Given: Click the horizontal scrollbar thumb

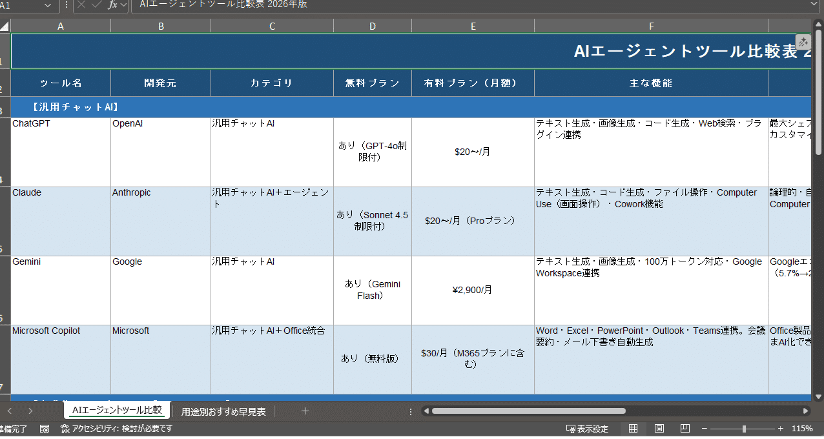Looking at the screenshot, I should pos(528,411).
